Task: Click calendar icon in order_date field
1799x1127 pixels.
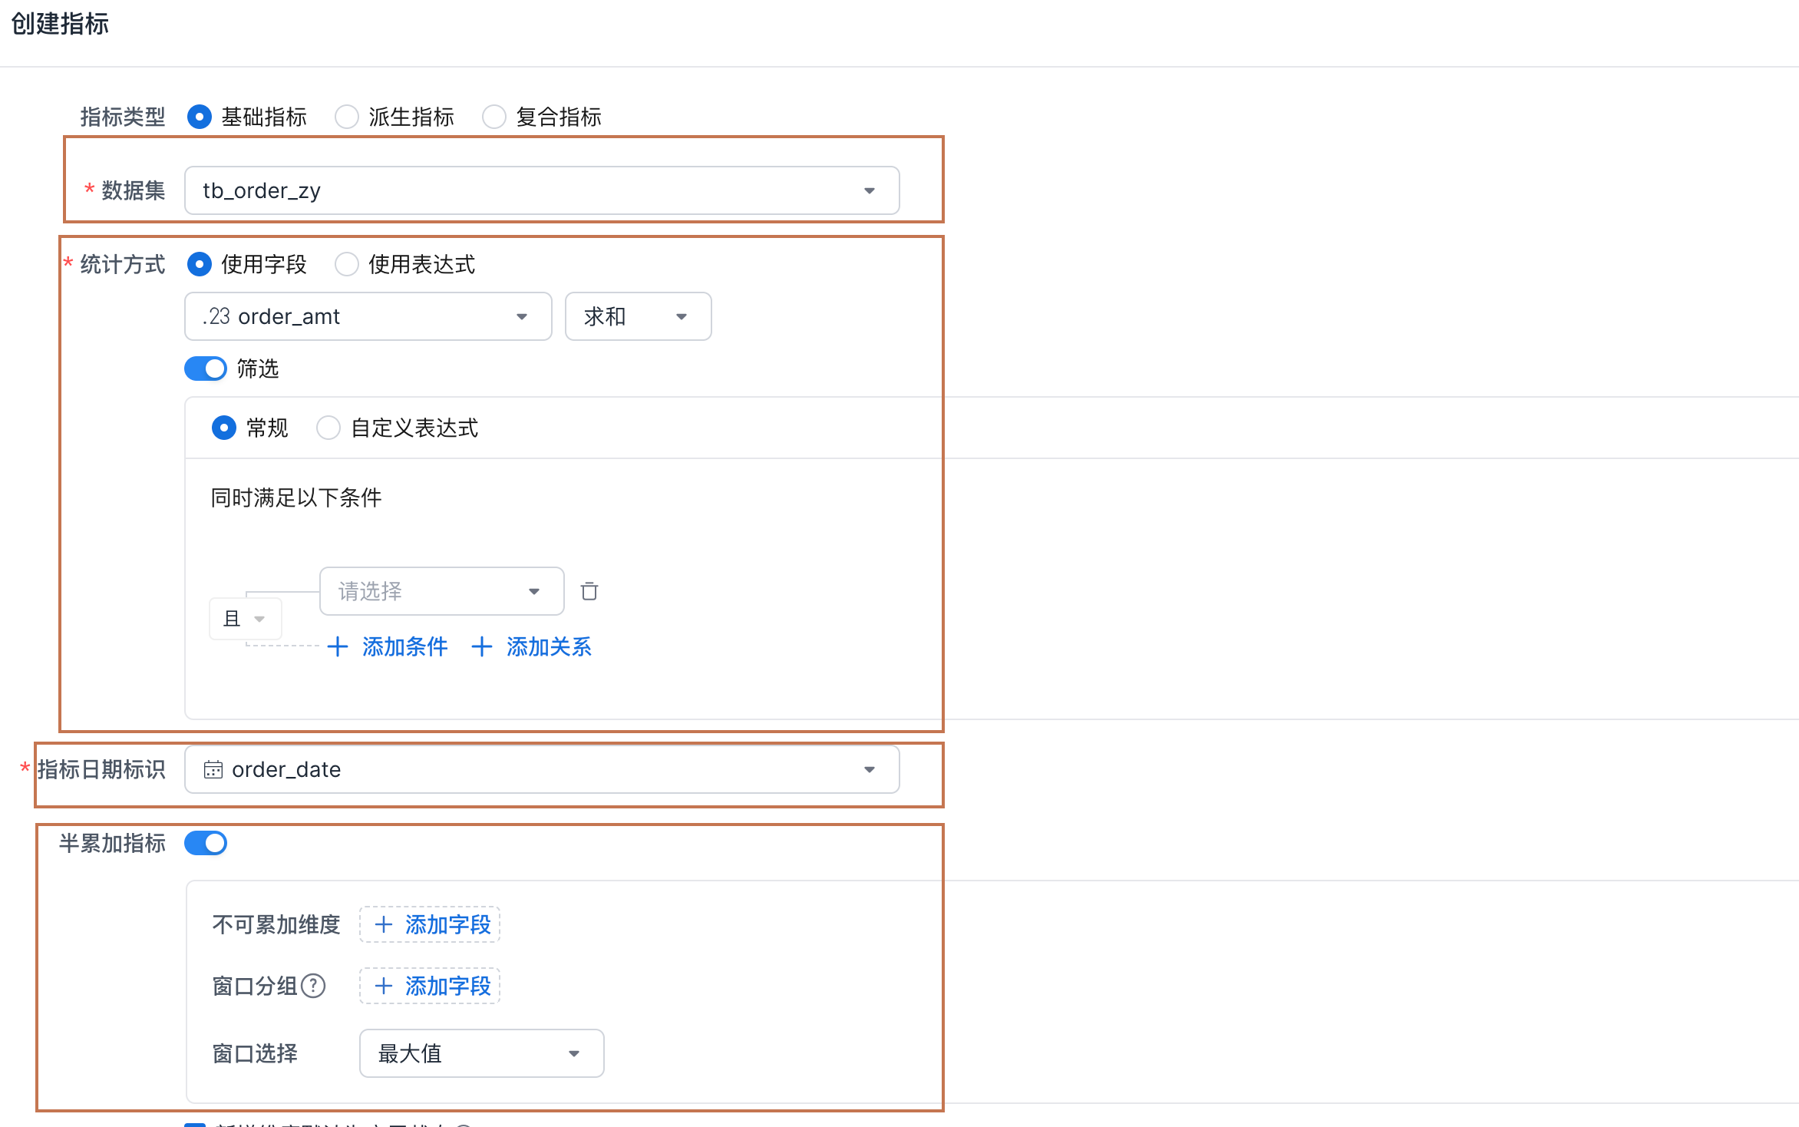Action: click(x=213, y=769)
